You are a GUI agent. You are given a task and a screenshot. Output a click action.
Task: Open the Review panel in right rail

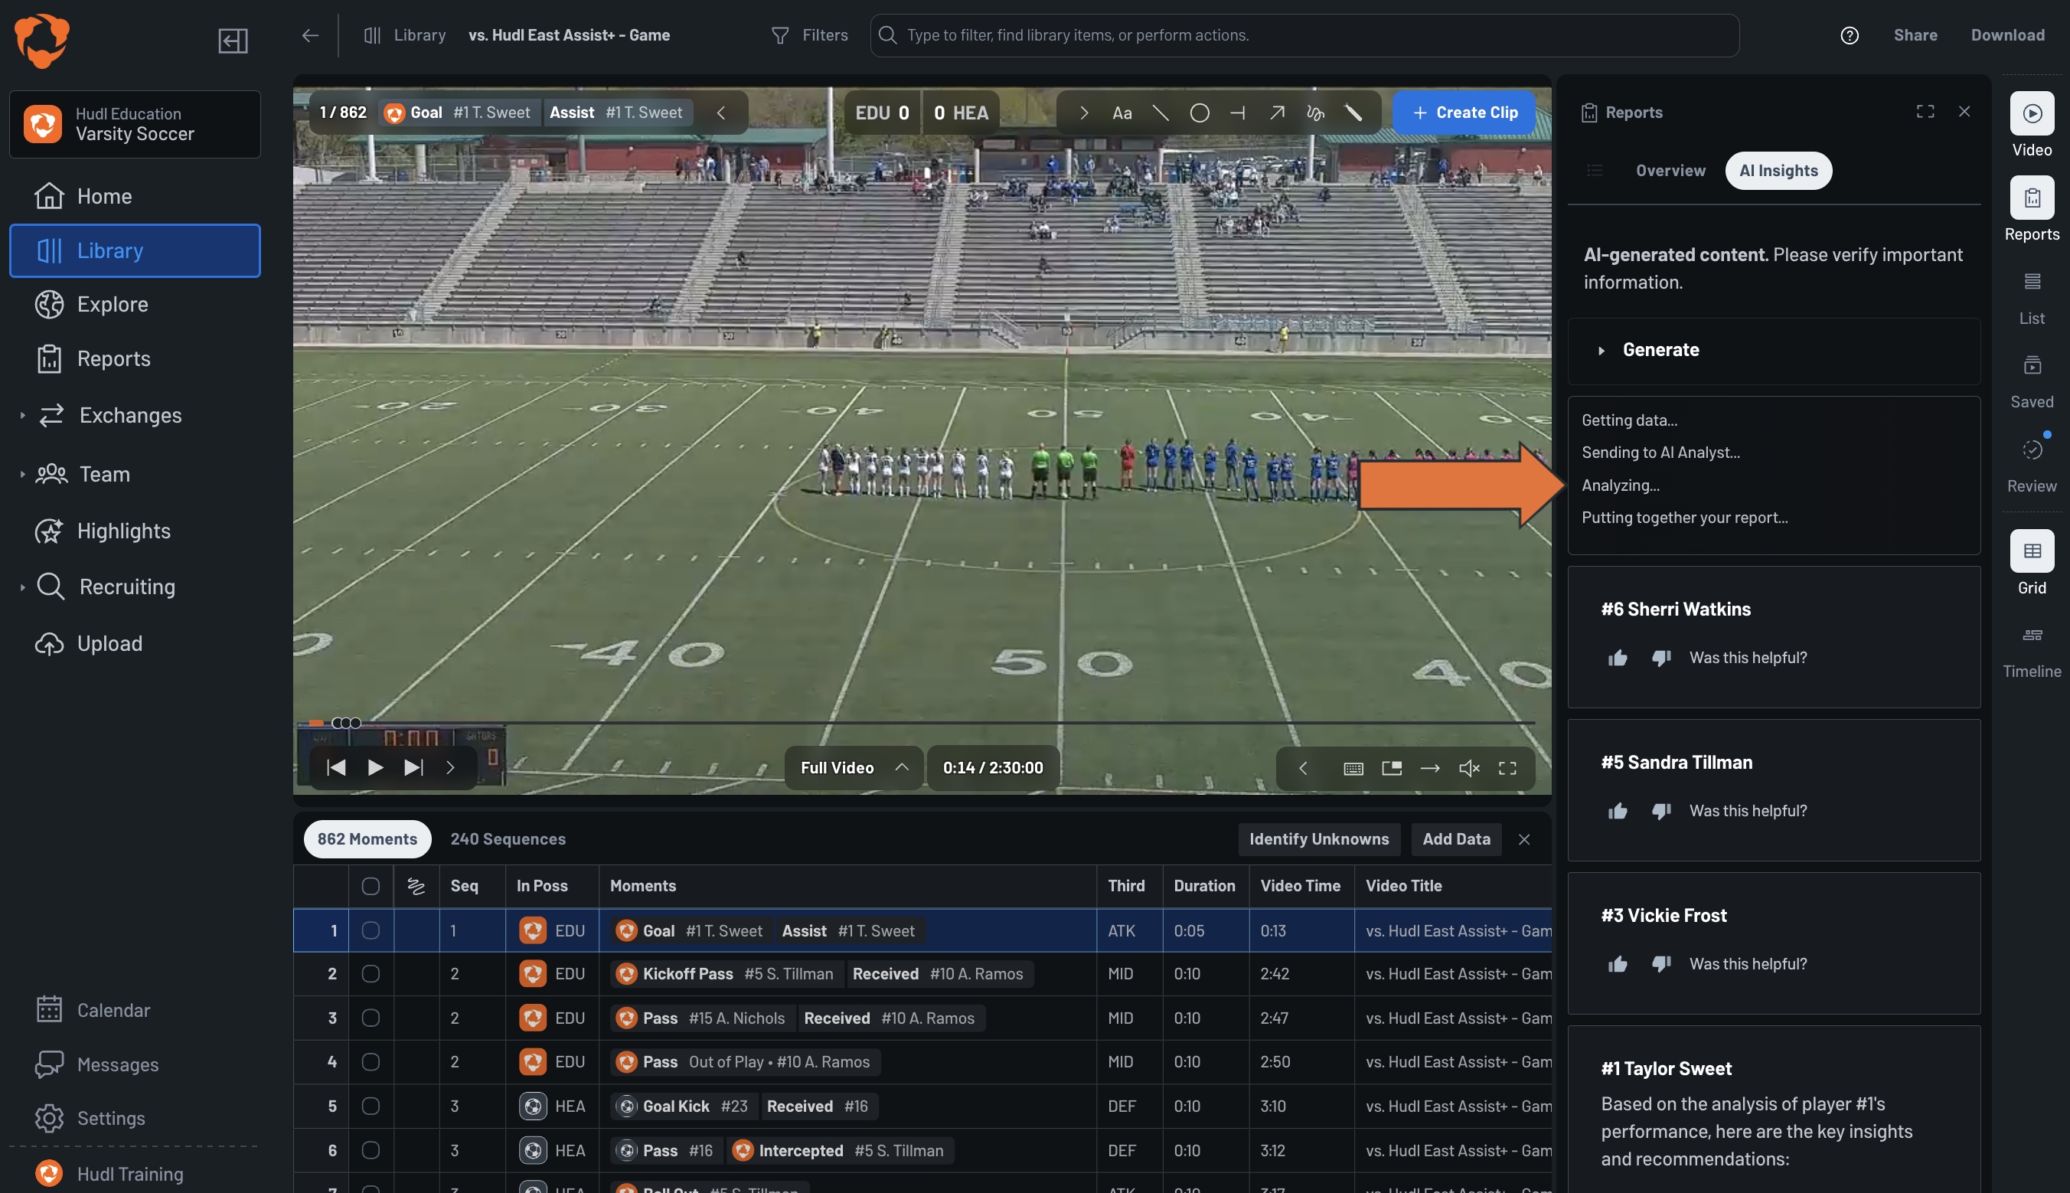2032,466
